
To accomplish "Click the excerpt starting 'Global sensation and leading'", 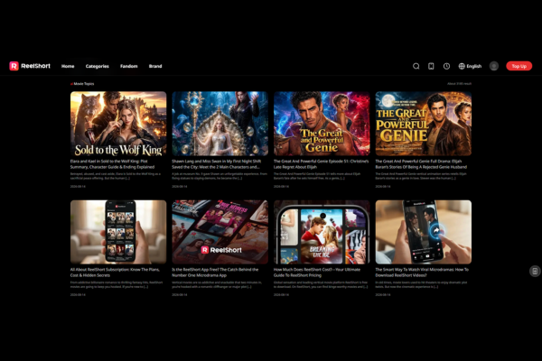I will (321, 284).
